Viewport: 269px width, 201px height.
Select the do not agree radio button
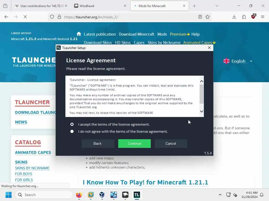[72, 131]
